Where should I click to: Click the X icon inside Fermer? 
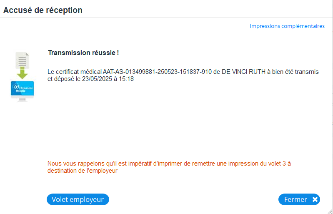[315, 199]
